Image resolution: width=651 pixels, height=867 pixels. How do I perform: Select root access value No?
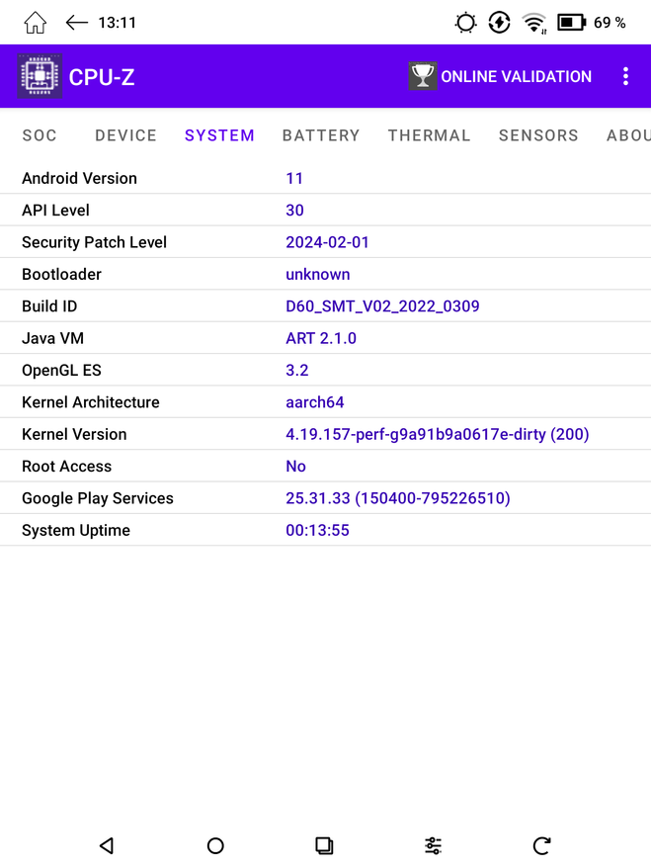295,466
